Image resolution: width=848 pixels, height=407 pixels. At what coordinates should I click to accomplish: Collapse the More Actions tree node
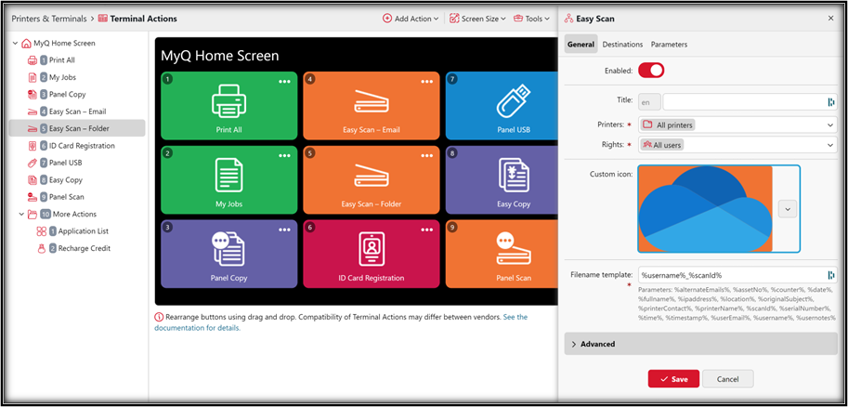pyautogui.click(x=21, y=215)
